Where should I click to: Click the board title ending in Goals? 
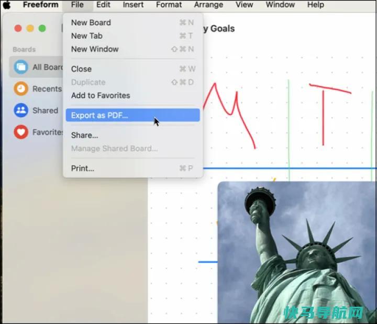[x=219, y=29]
